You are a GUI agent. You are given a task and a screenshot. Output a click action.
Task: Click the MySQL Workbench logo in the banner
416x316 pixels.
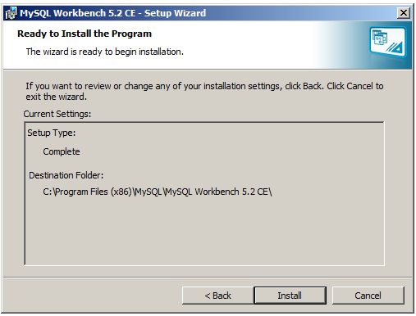click(x=388, y=42)
